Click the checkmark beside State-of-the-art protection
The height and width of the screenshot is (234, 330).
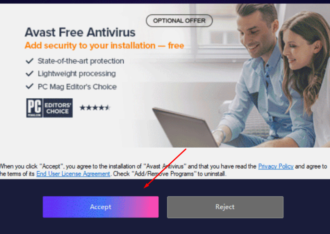29,61
